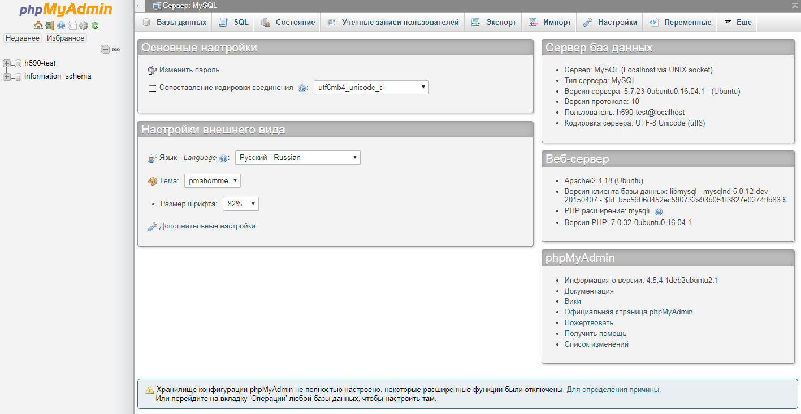
Task: Switch to the SQL tab
Action: [234, 23]
